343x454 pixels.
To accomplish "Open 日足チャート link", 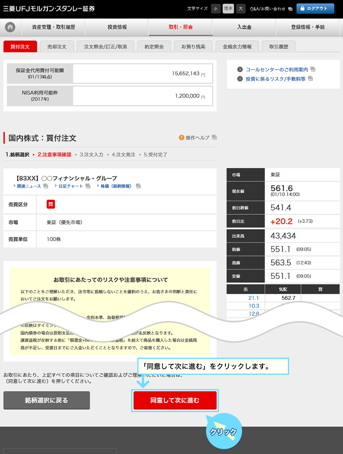I will [x=71, y=186].
